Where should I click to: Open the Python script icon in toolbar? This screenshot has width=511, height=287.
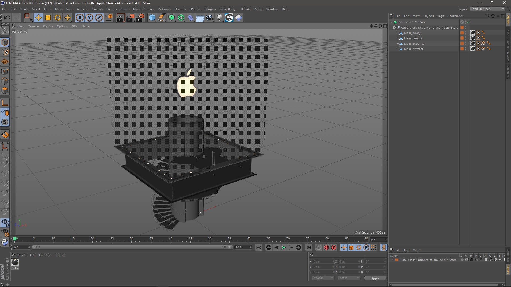238,18
